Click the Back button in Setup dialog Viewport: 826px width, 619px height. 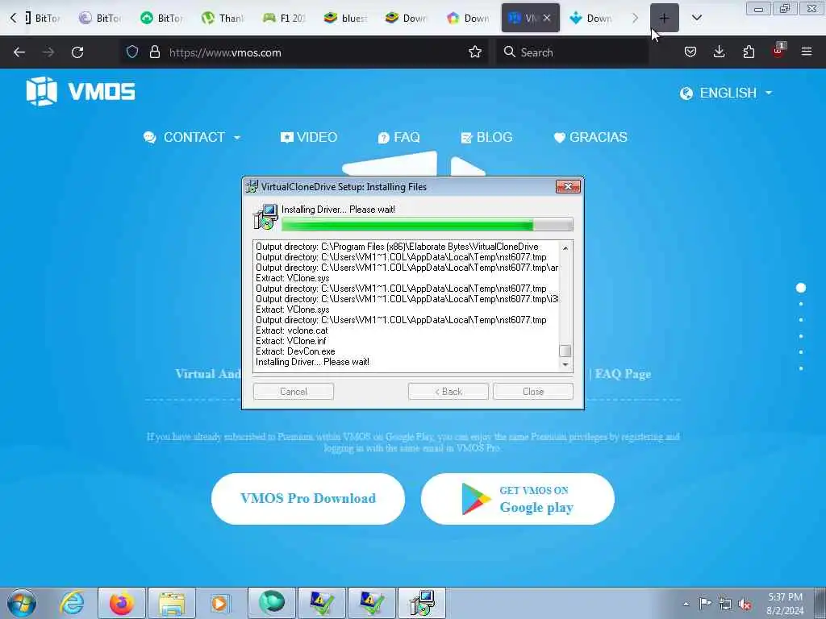pyautogui.click(x=448, y=392)
